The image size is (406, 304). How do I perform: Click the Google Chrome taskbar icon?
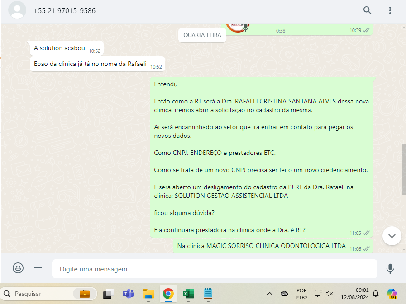click(x=168, y=294)
